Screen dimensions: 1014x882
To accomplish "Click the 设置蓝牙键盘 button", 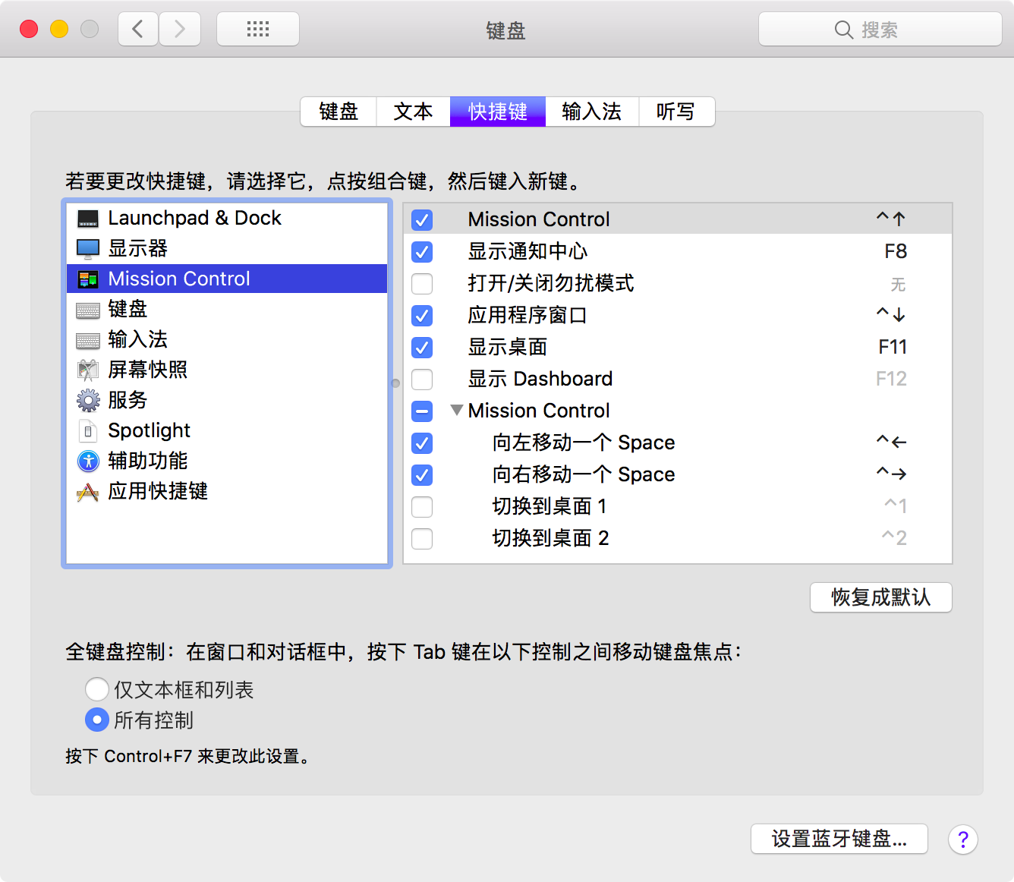I will [x=838, y=839].
